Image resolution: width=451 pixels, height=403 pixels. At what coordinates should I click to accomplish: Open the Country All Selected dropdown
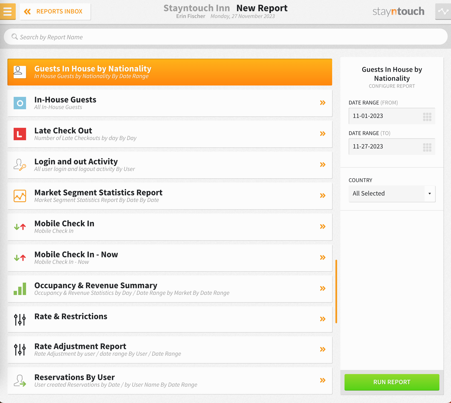[x=392, y=194]
